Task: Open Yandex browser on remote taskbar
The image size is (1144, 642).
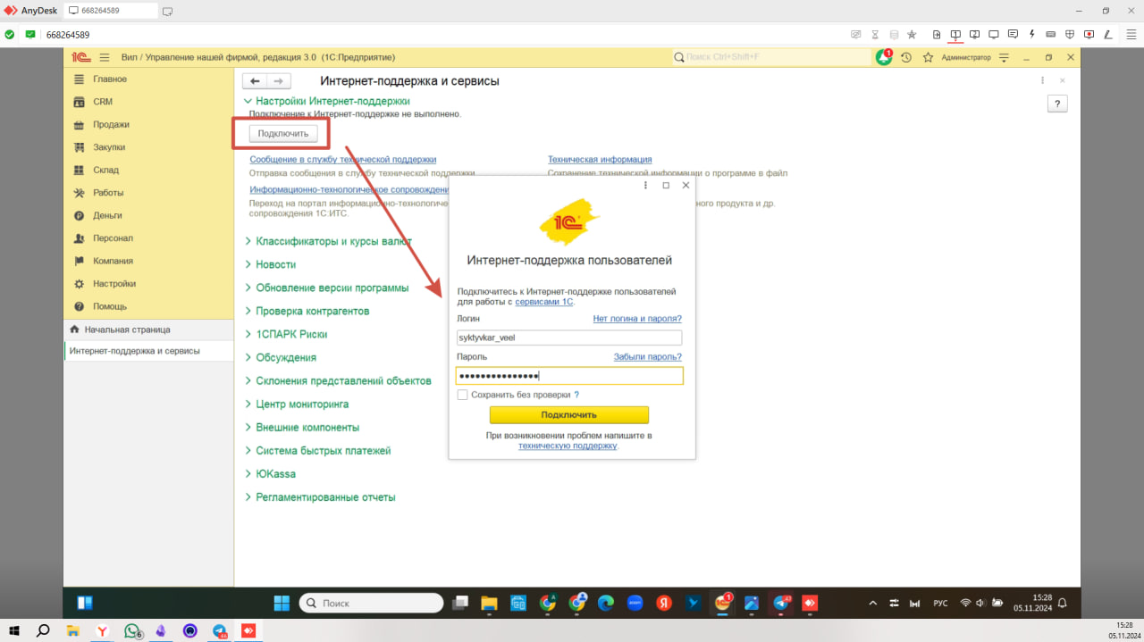Action: pyautogui.click(x=664, y=603)
